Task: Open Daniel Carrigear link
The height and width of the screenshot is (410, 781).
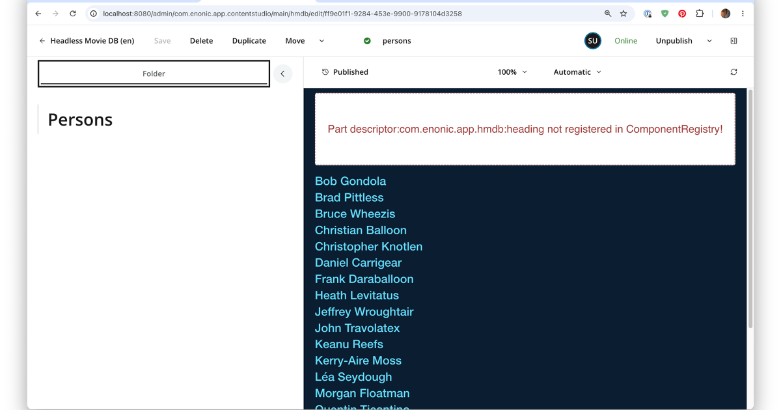Action: pyautogui.click(x=358, y=262)
